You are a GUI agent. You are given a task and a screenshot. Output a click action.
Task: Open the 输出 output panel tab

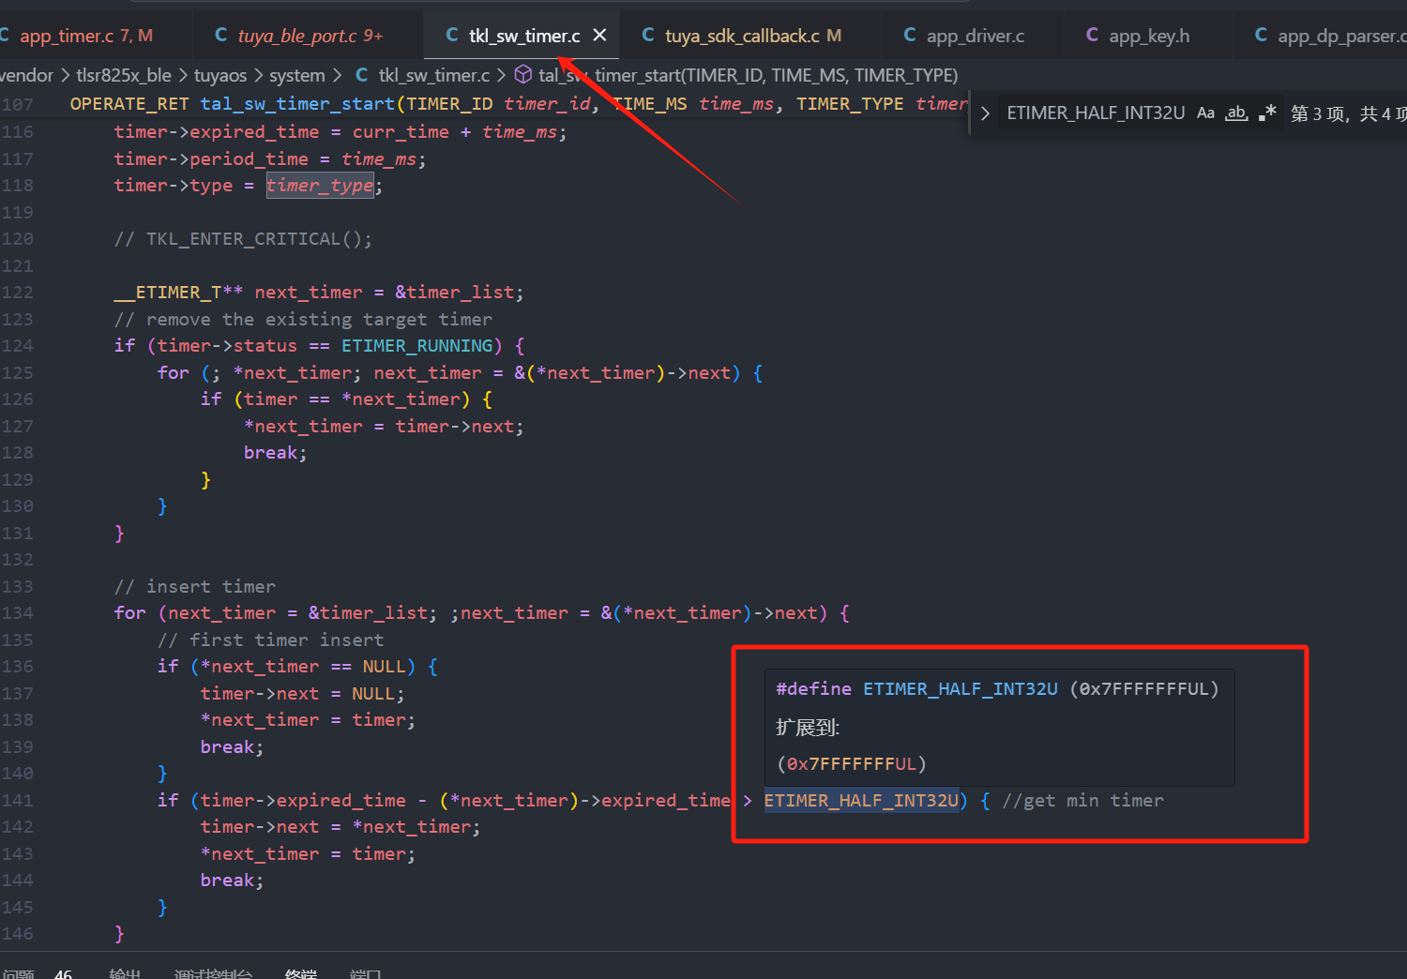[125, 973]
